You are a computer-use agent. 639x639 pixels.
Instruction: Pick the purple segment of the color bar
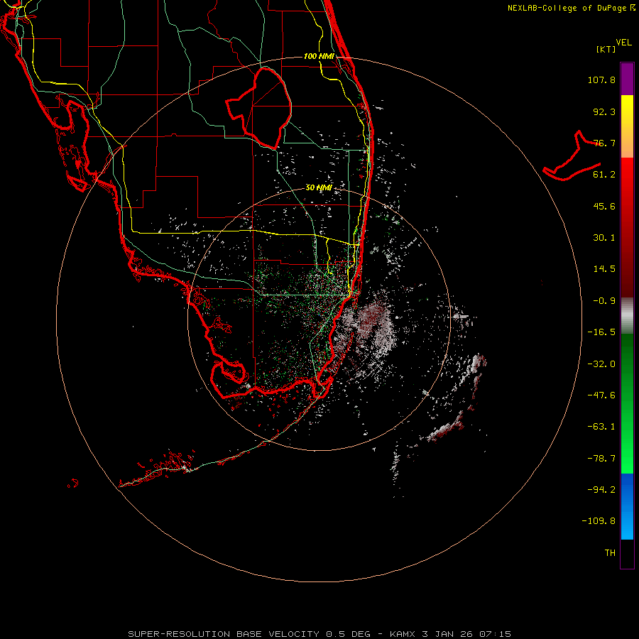click(627, 79)
